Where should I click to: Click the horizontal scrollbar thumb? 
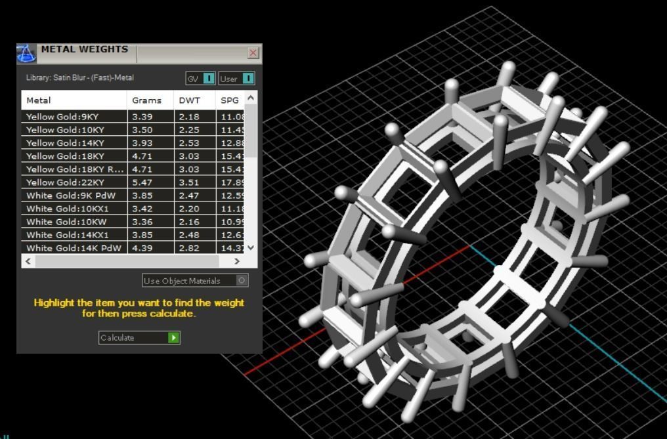pyautogui.click(x=127, y=261)
